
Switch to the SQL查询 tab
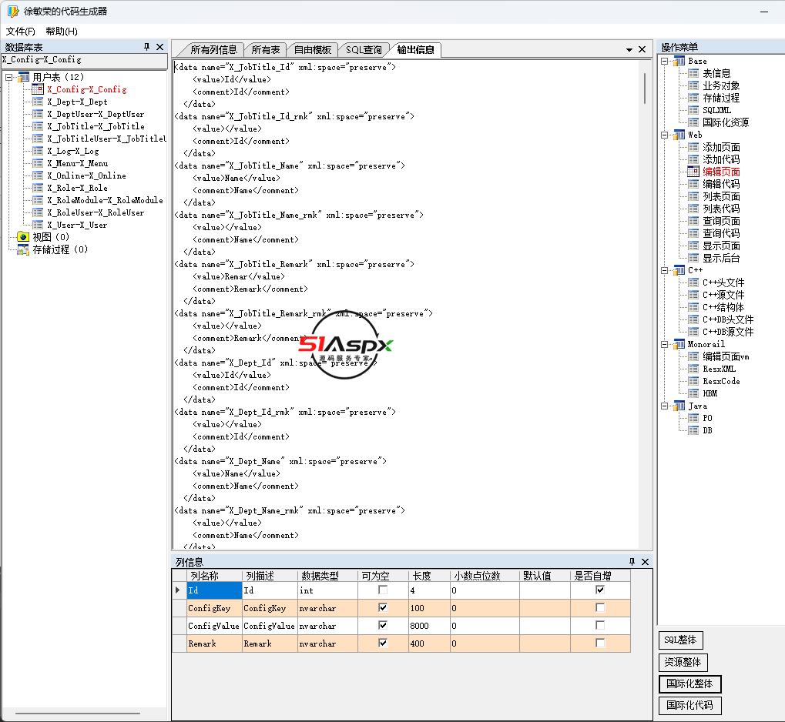[364, 49]
